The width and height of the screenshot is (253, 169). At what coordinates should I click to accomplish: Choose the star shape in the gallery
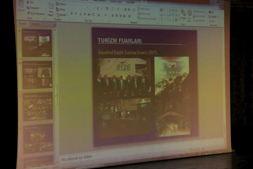(x=176, y=19)
